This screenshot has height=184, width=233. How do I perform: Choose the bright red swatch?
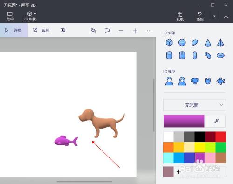click(221, 137)
